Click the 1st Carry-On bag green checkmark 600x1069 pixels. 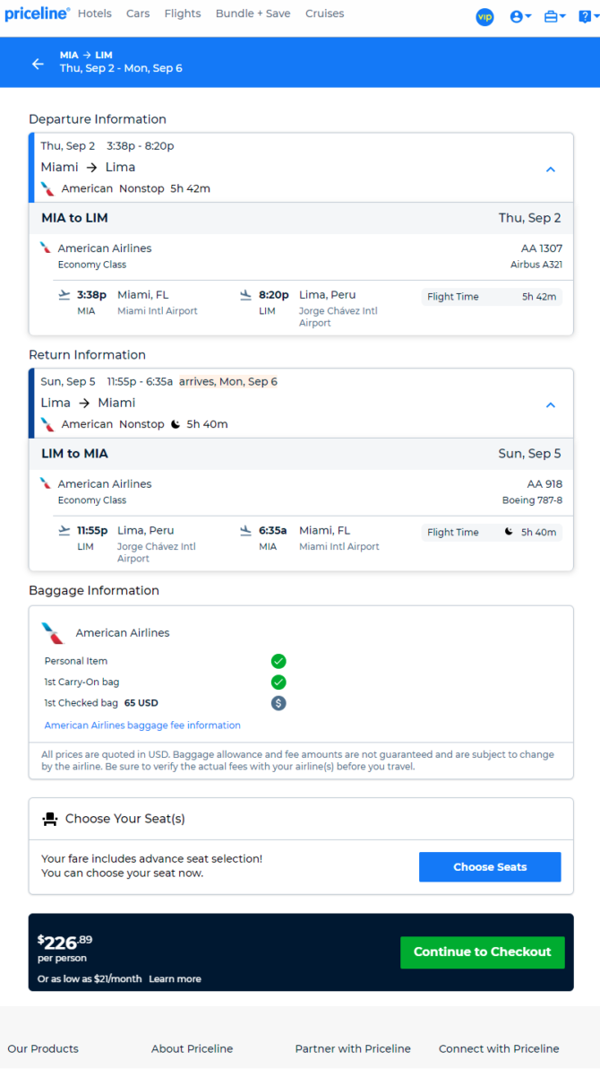pos(279,682)
